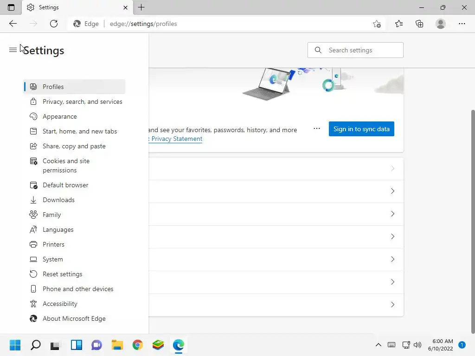This screenshot has height=356, width=475.
Task: Click the Printers icon in sidebar
Action: [x=33, y=244]
